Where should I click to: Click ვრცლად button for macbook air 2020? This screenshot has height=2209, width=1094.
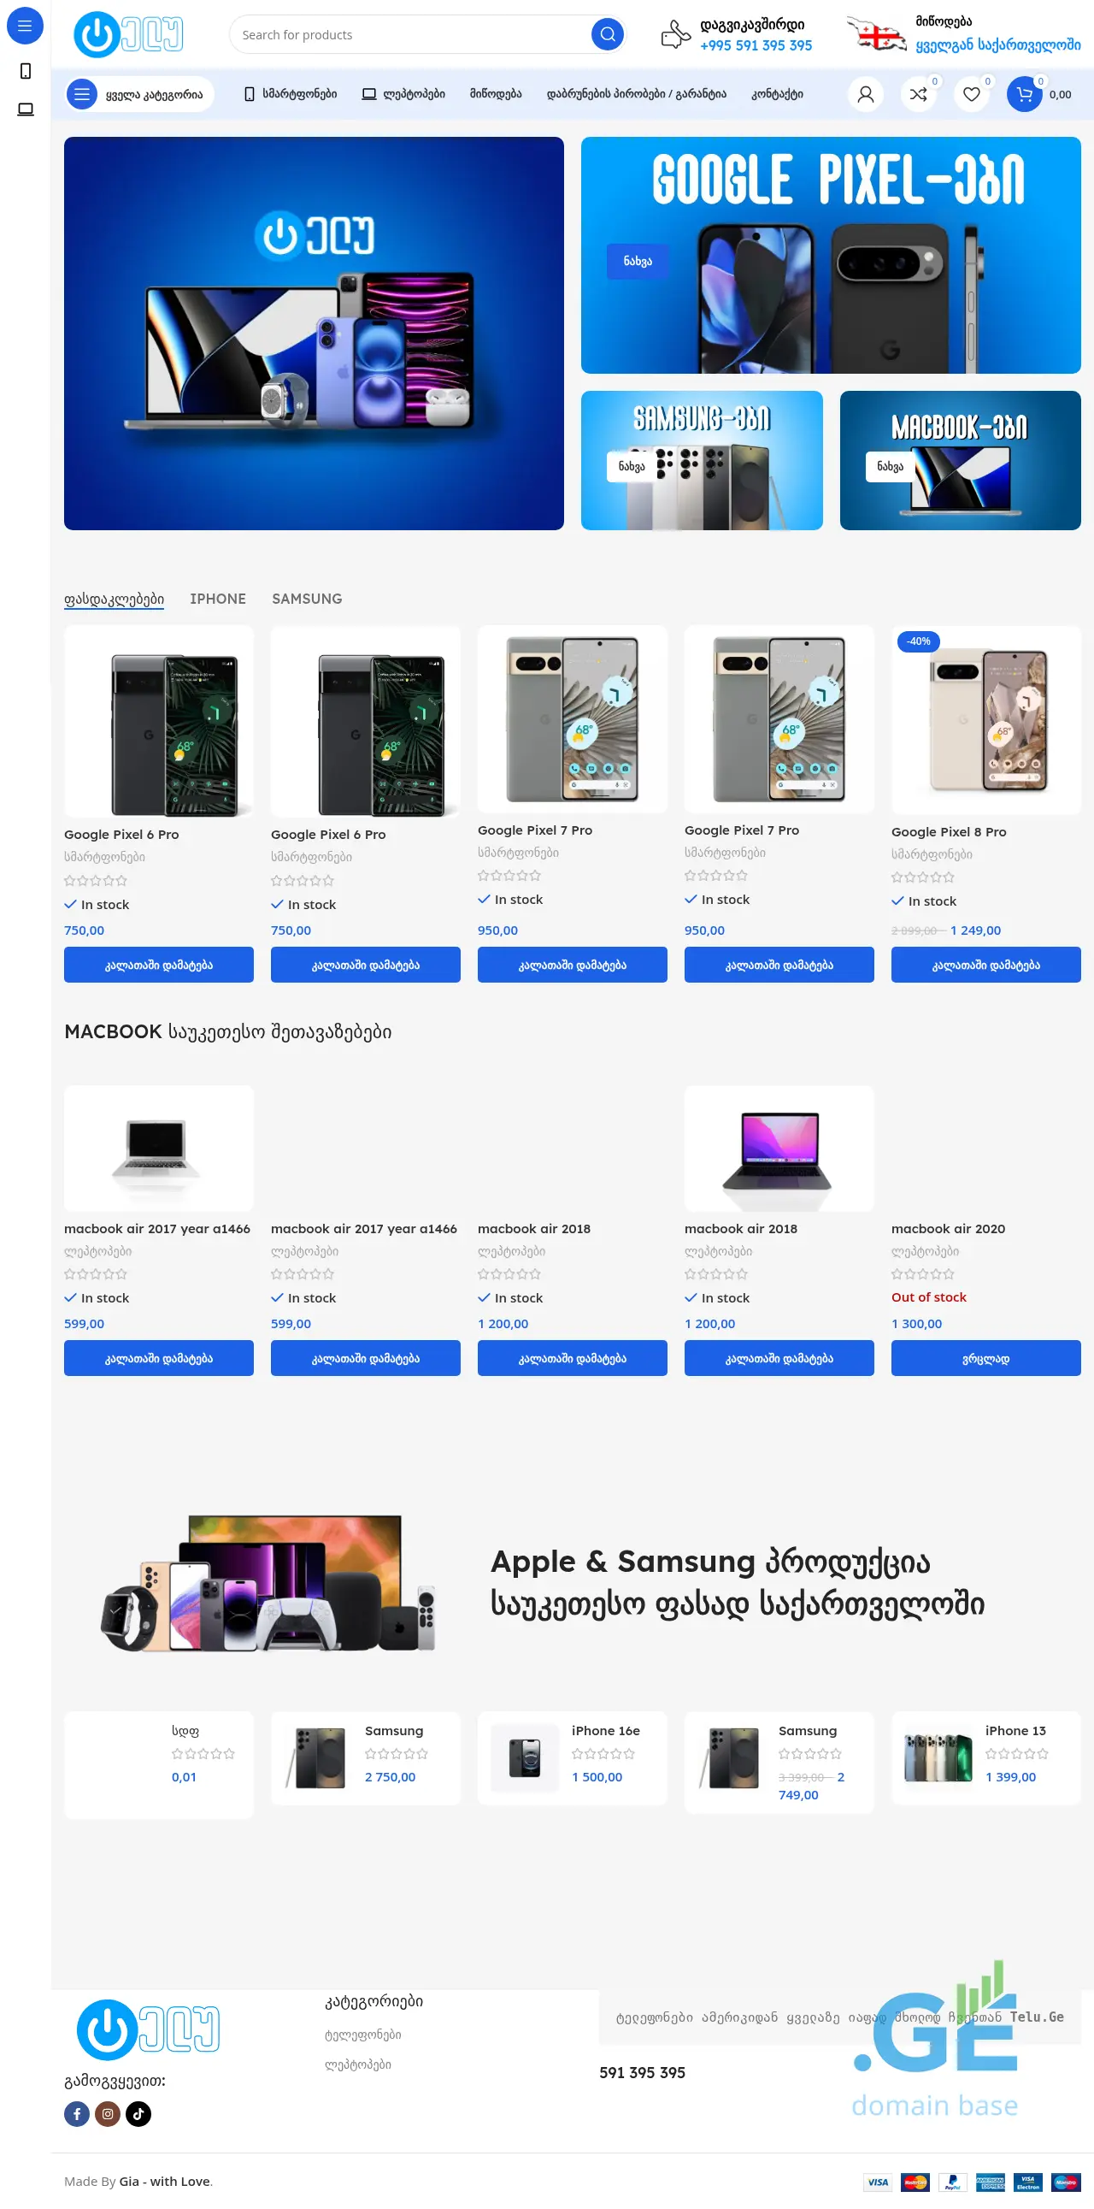[986, 1358]
